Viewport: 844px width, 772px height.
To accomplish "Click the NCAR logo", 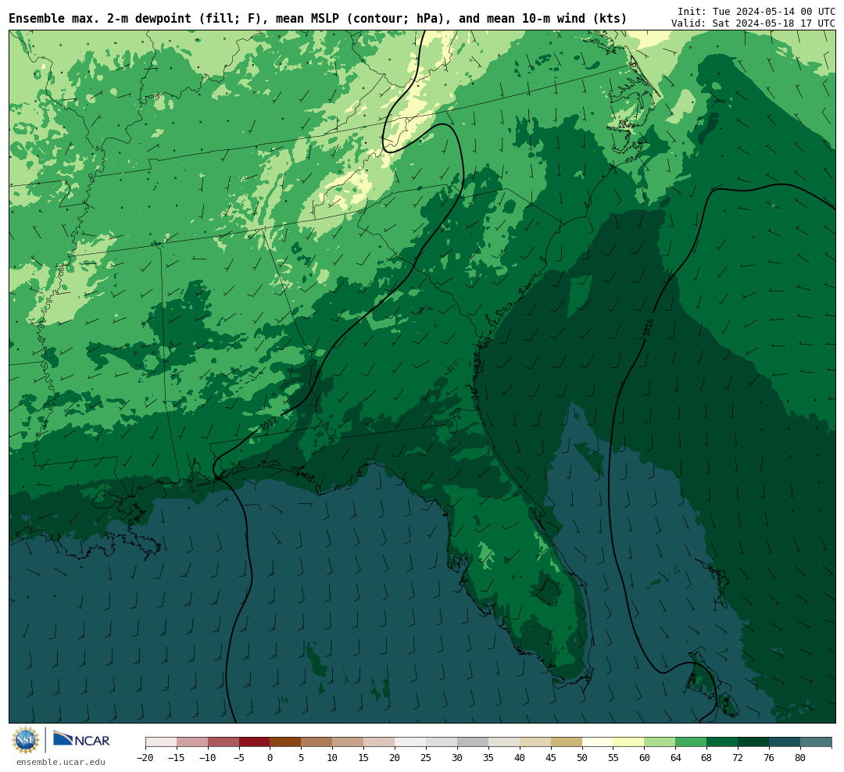I will coord(81,740).
